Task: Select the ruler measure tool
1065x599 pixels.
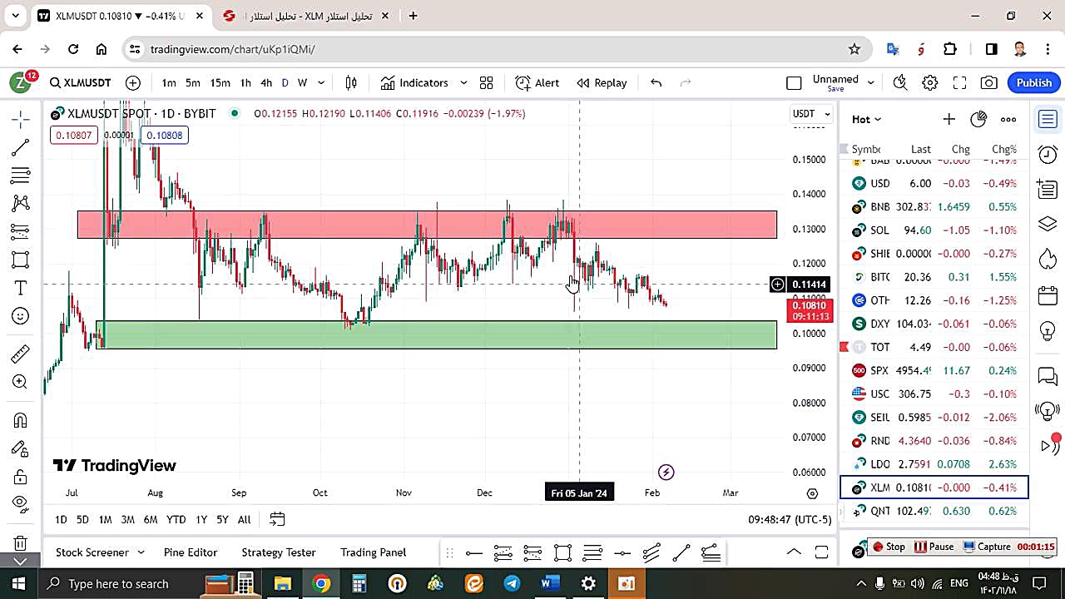Action: coord(21,354)
